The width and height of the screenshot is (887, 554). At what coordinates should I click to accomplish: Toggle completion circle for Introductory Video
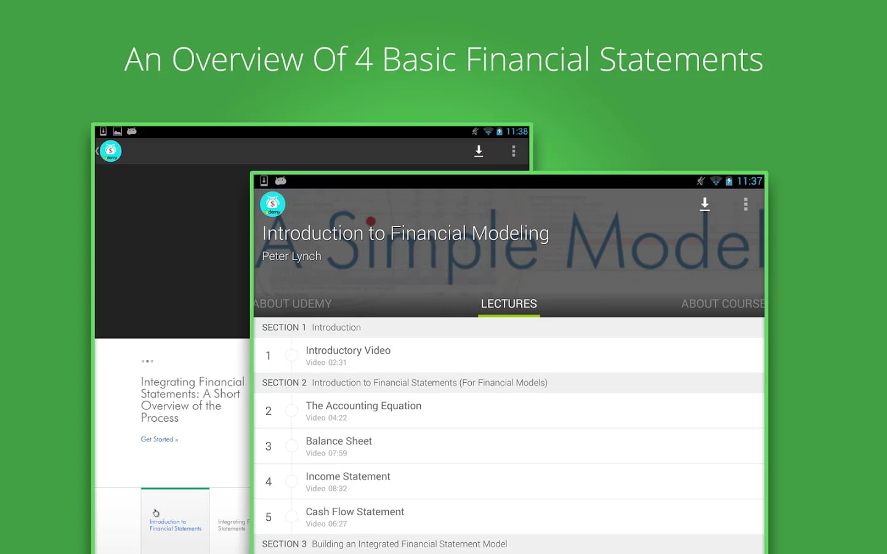pyautogui.click(x=291, y=356)
